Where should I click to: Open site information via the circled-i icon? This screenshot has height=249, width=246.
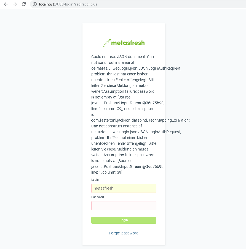34,4
